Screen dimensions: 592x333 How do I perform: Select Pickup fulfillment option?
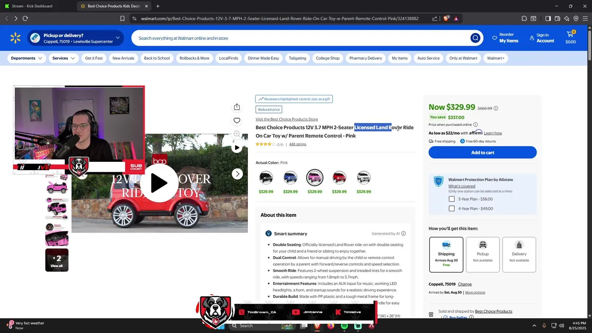point(483,254)
